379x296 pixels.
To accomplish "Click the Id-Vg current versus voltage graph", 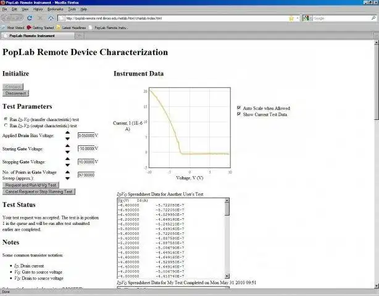I will click(x=190, y=127).
